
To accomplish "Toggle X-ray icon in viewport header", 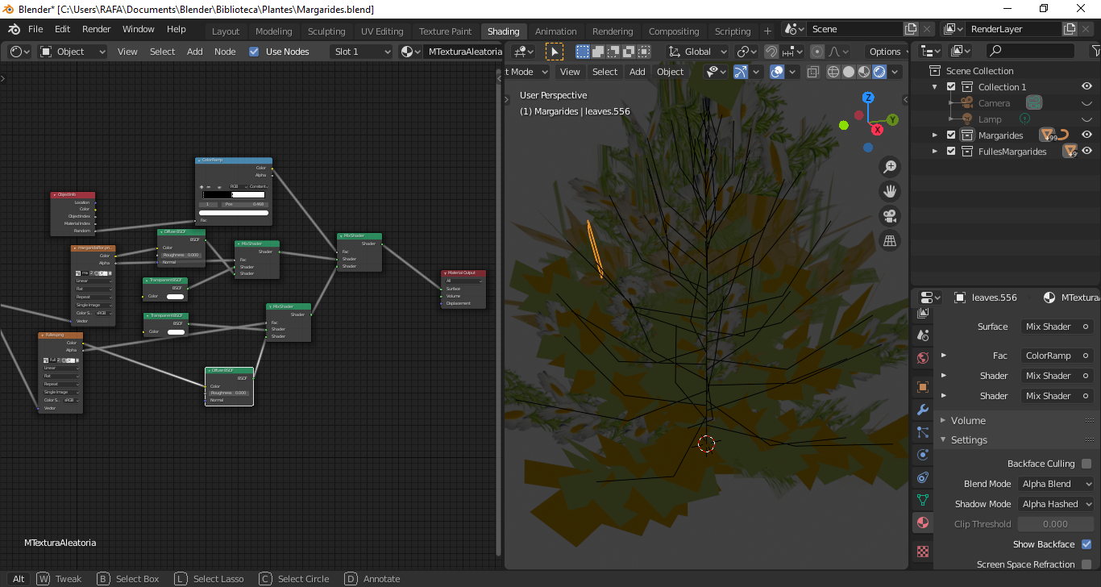I will [812, 72].
